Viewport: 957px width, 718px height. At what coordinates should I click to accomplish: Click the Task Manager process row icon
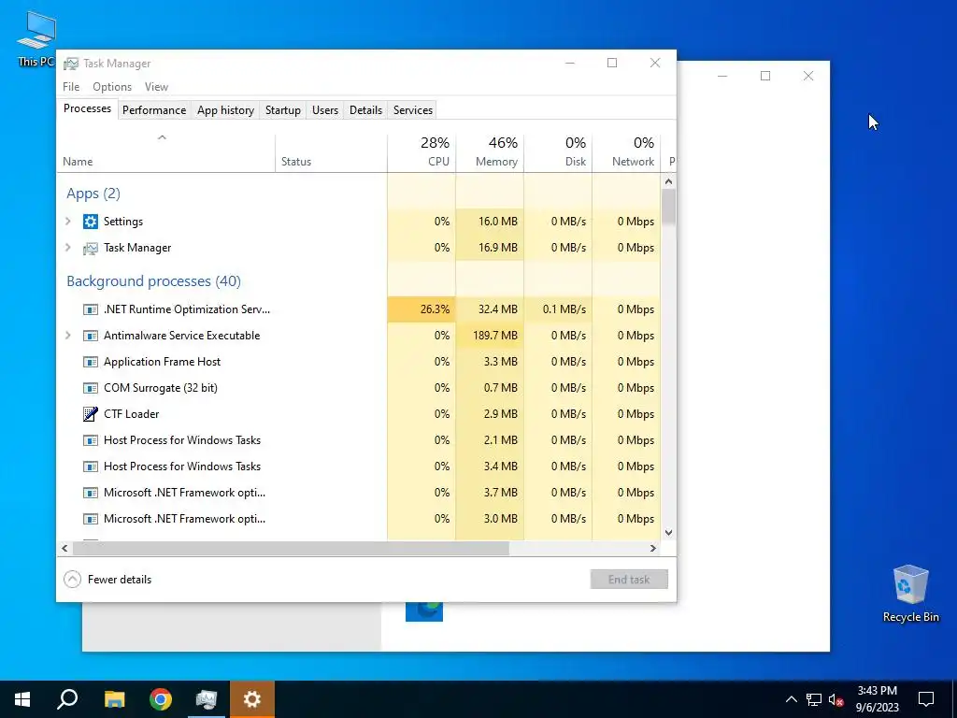[x=91, y=248]
